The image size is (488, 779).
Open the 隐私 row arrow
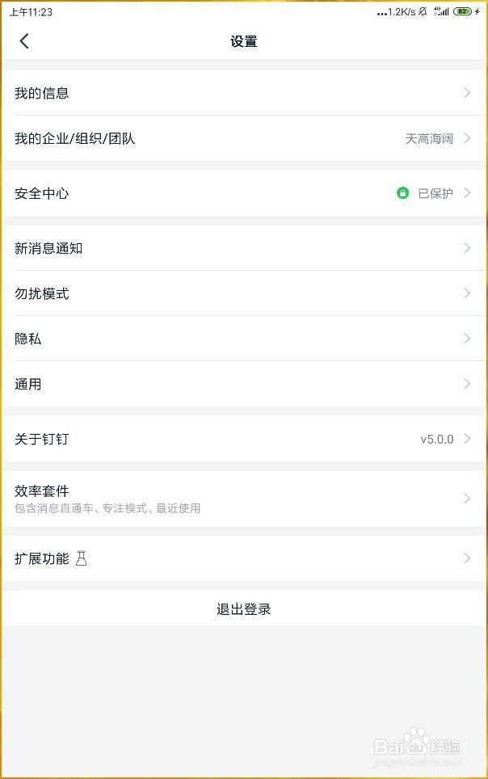click(x=467, y=339)
